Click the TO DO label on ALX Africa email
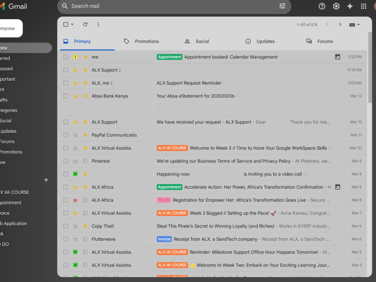 pos(164,200)
